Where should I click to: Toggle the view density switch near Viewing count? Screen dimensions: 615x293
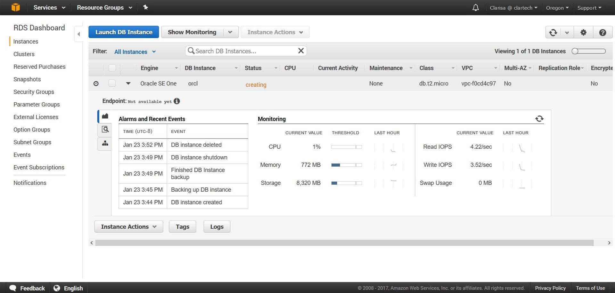pos(589,51)
